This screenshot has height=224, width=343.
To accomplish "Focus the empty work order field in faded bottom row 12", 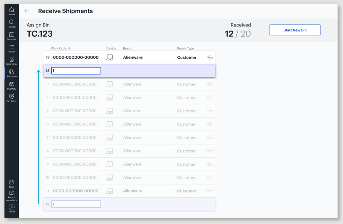I will pyautogui.click(x=76, y=204).
